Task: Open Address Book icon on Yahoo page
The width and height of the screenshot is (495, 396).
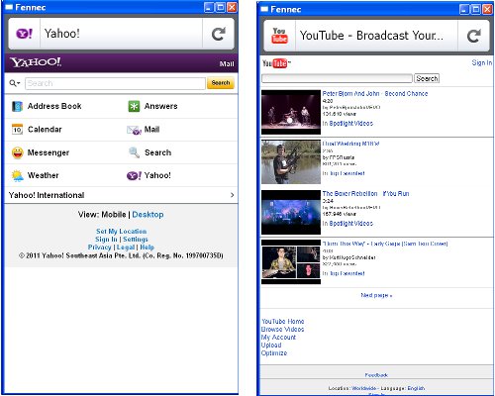Action: click(17, 106)
